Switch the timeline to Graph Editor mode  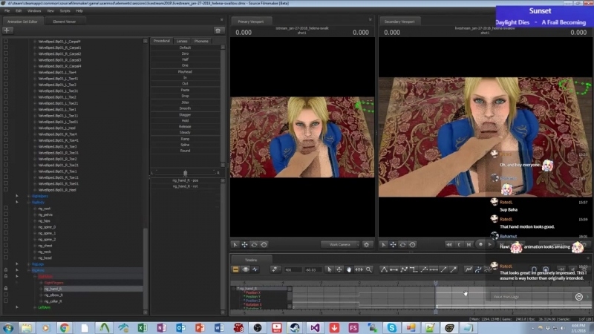pos(255,269)
